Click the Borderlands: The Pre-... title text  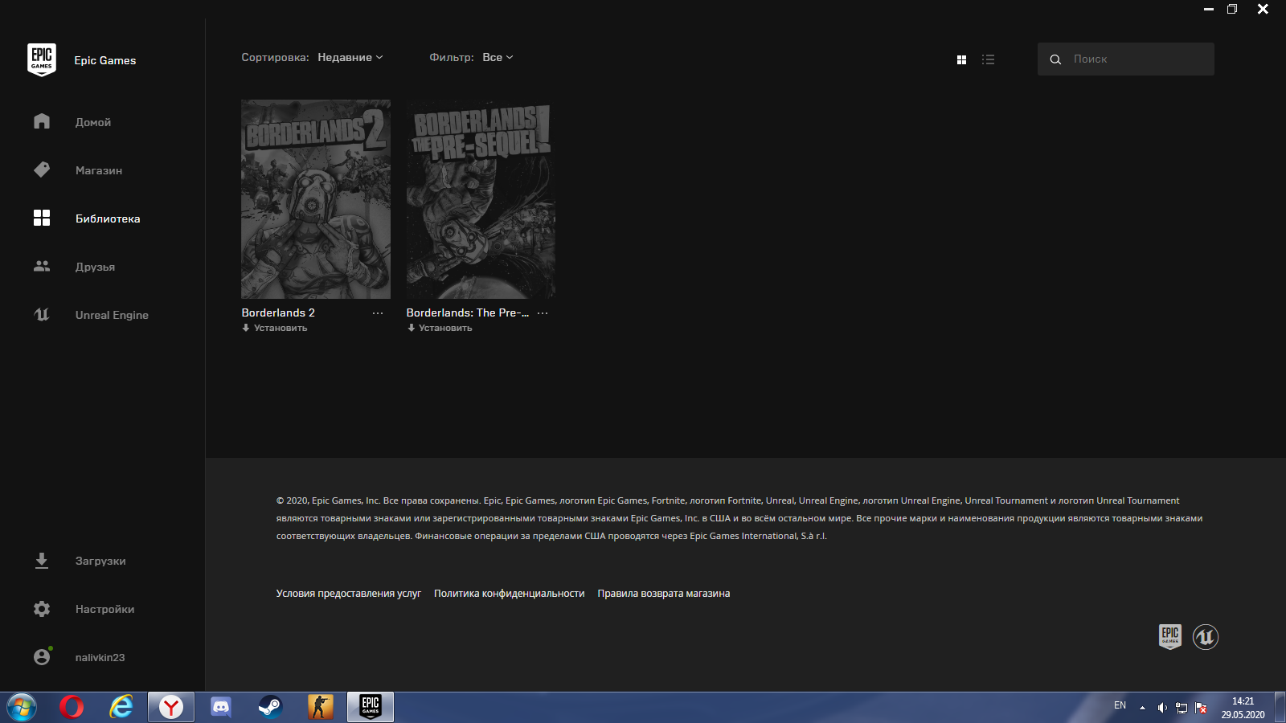[468, 312]
